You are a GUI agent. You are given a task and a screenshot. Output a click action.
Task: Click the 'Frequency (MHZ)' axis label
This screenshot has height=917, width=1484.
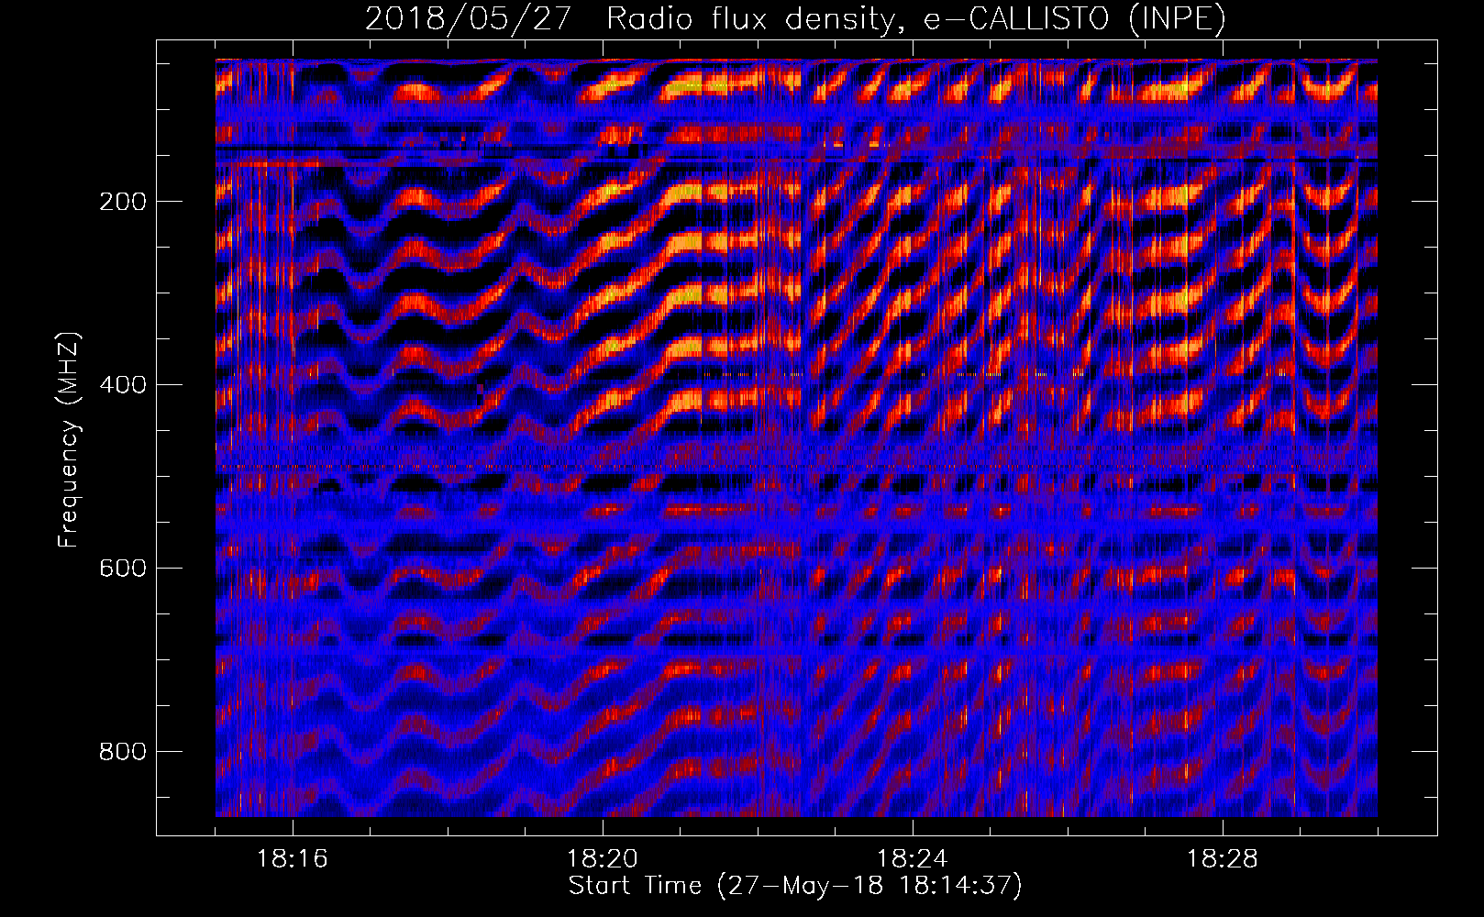(x=69, y=440)
